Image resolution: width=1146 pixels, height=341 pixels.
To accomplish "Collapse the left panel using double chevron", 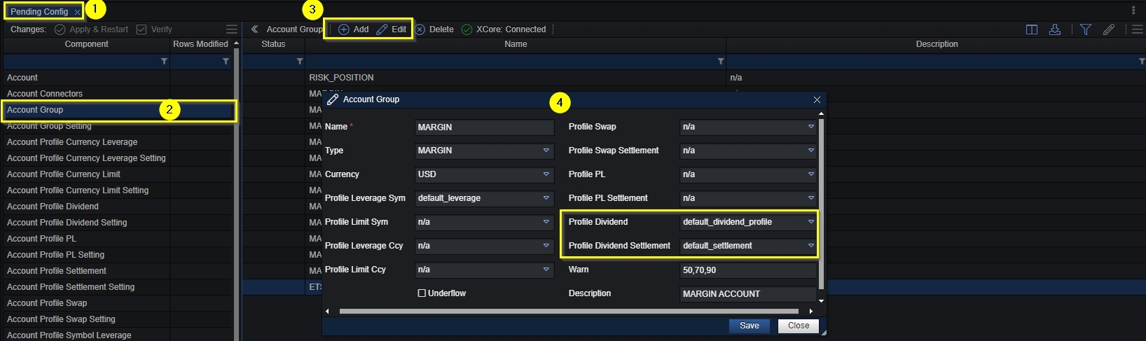I will tap(255, 29).
